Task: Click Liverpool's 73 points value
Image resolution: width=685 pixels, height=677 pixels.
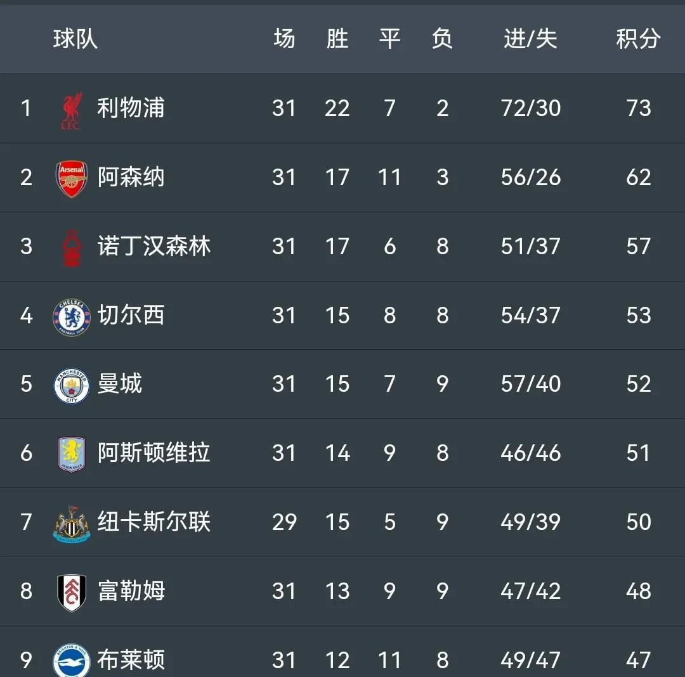Action: point(638,108)
